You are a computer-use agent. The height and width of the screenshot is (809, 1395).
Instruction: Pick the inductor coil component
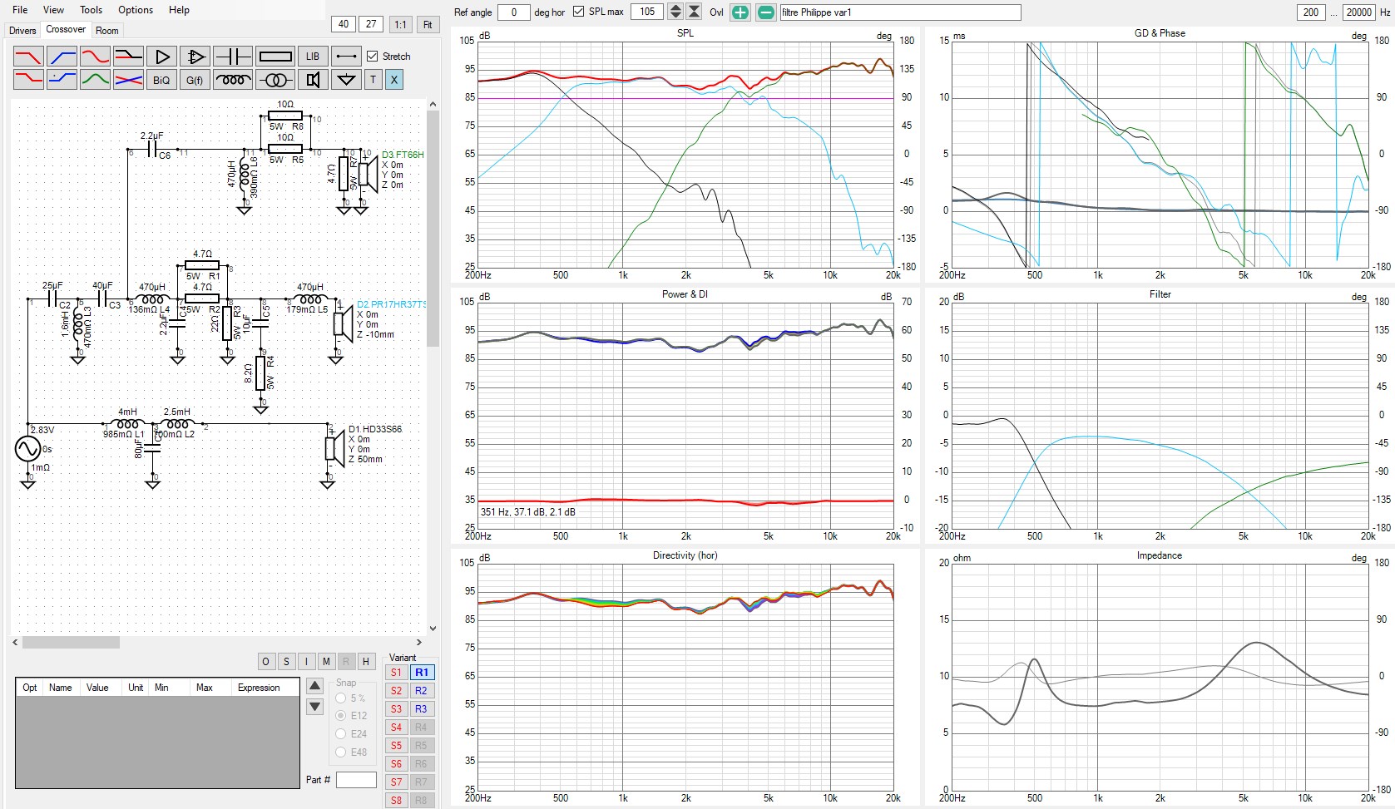(x=233, y=80)
